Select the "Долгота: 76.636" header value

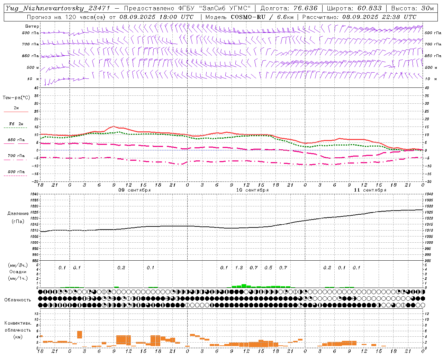click(289, 9)
